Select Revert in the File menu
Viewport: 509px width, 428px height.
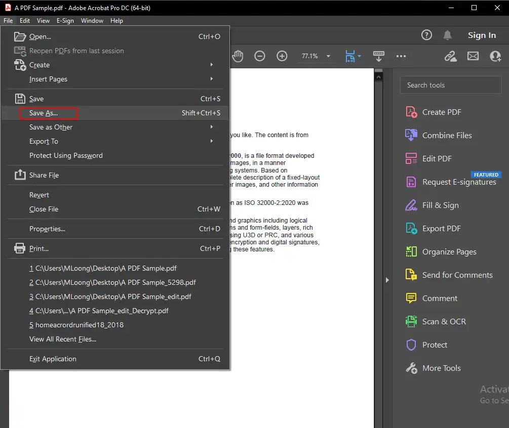pyautogui.click(x=115, y=195)
